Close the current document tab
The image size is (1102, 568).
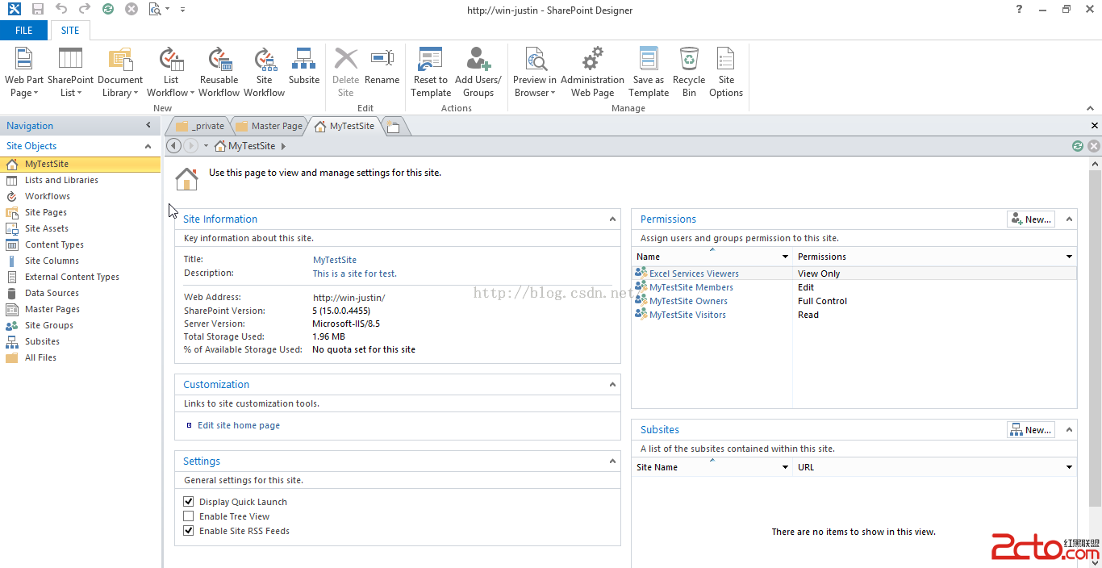pos(1094,126)
